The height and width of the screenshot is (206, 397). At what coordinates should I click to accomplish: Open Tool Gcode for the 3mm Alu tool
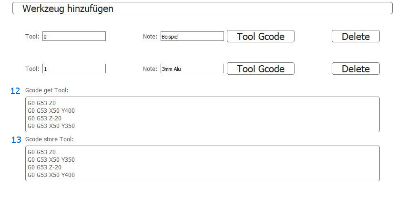coord(261,69)
